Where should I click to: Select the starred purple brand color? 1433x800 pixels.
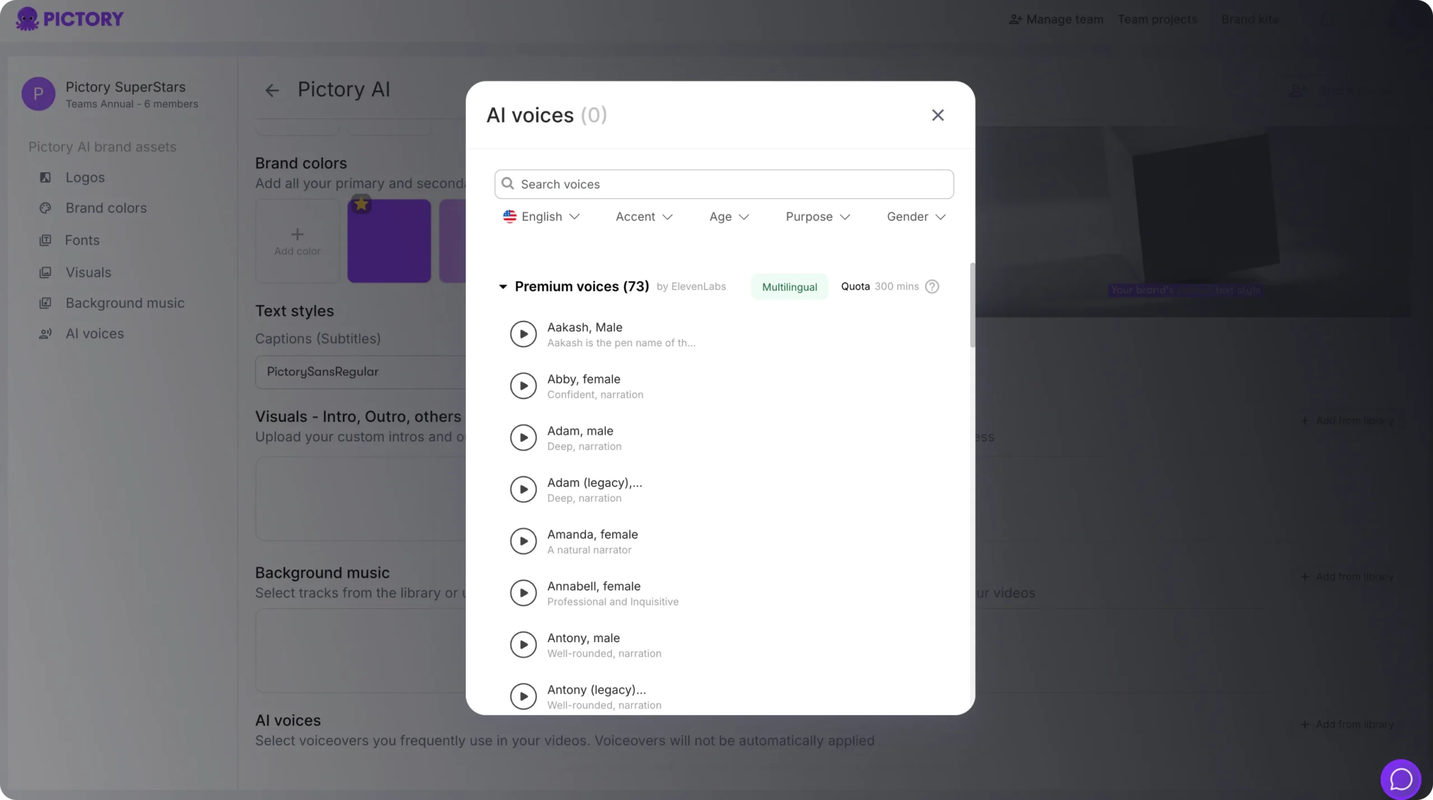(389, 241)
